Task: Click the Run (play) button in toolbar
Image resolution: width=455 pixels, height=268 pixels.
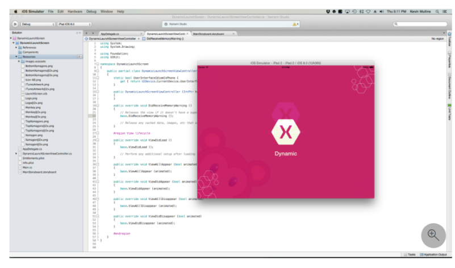Action: pyautogui.click(x=15, y=24)
